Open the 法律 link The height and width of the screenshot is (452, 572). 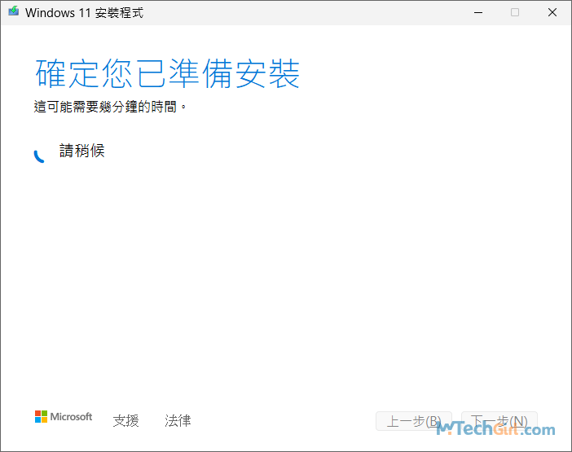(x=178, y=421)
